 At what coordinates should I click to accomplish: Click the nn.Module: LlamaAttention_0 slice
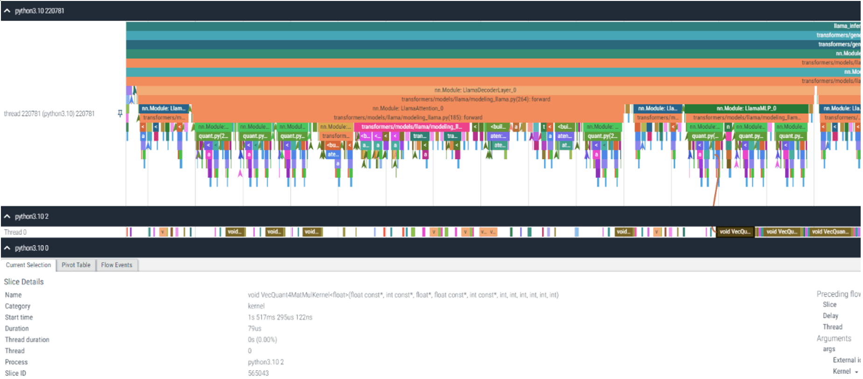coord(407,108)
